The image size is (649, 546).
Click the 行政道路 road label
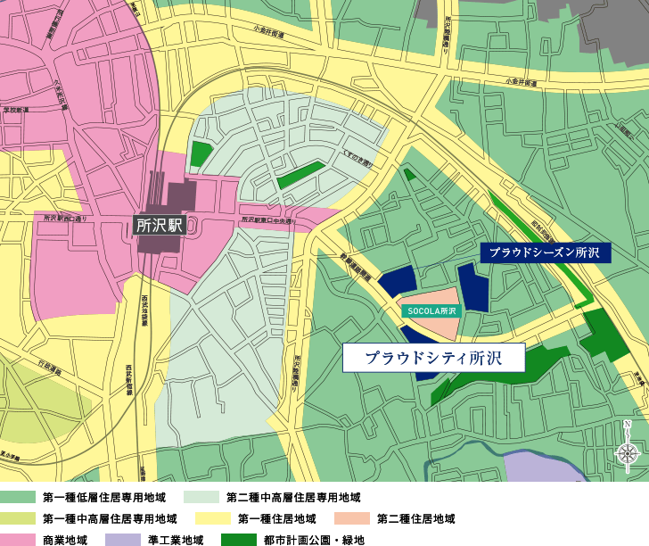(51, 368)
